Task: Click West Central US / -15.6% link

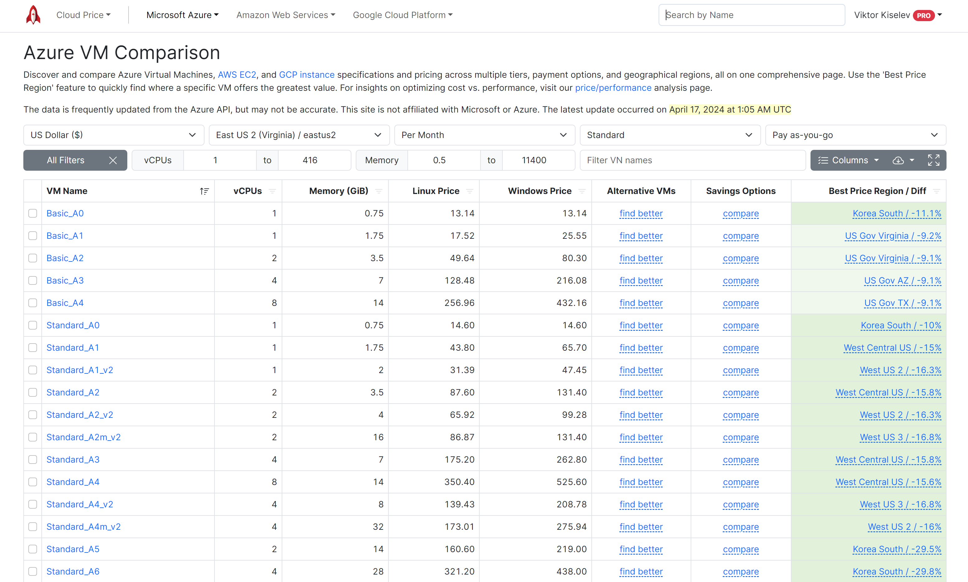Action: tap(888, 482)
